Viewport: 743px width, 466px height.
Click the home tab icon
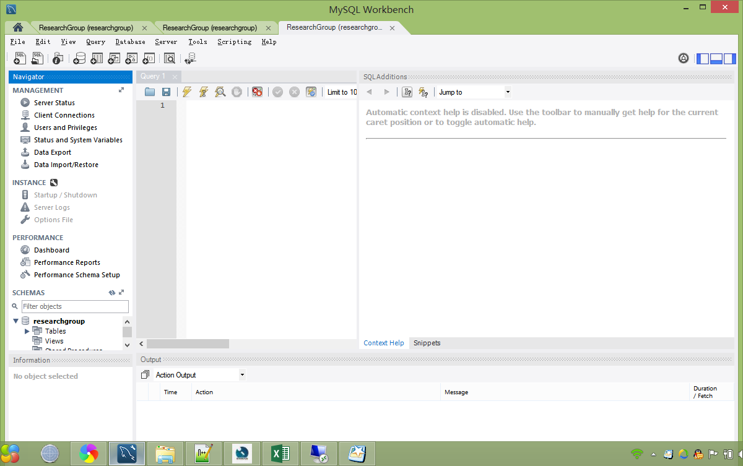coord(18,27)
